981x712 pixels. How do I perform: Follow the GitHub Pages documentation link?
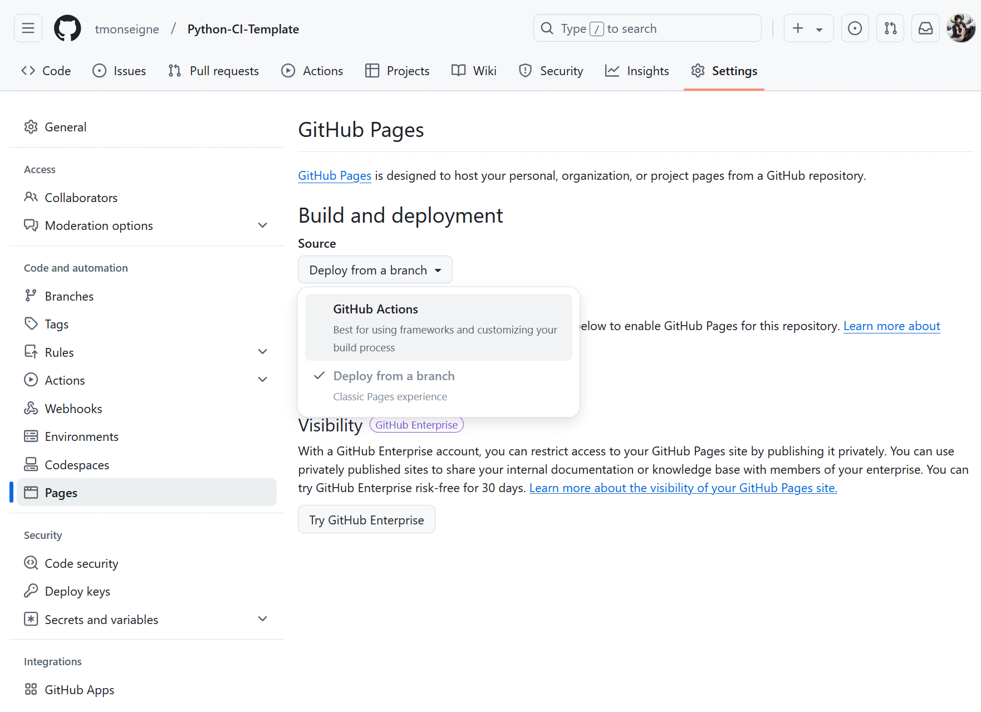[335, 176]
